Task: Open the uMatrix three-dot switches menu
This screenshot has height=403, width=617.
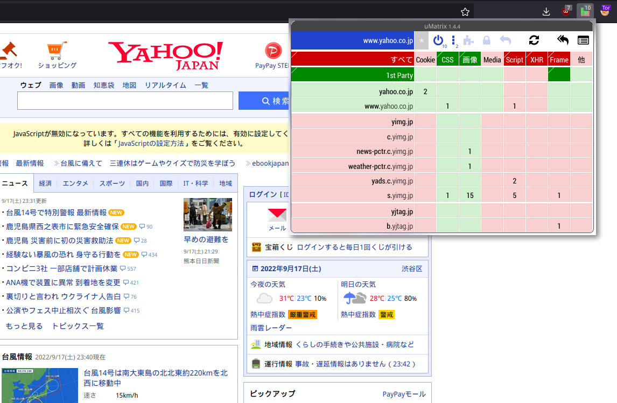Action: click(453, 40)
